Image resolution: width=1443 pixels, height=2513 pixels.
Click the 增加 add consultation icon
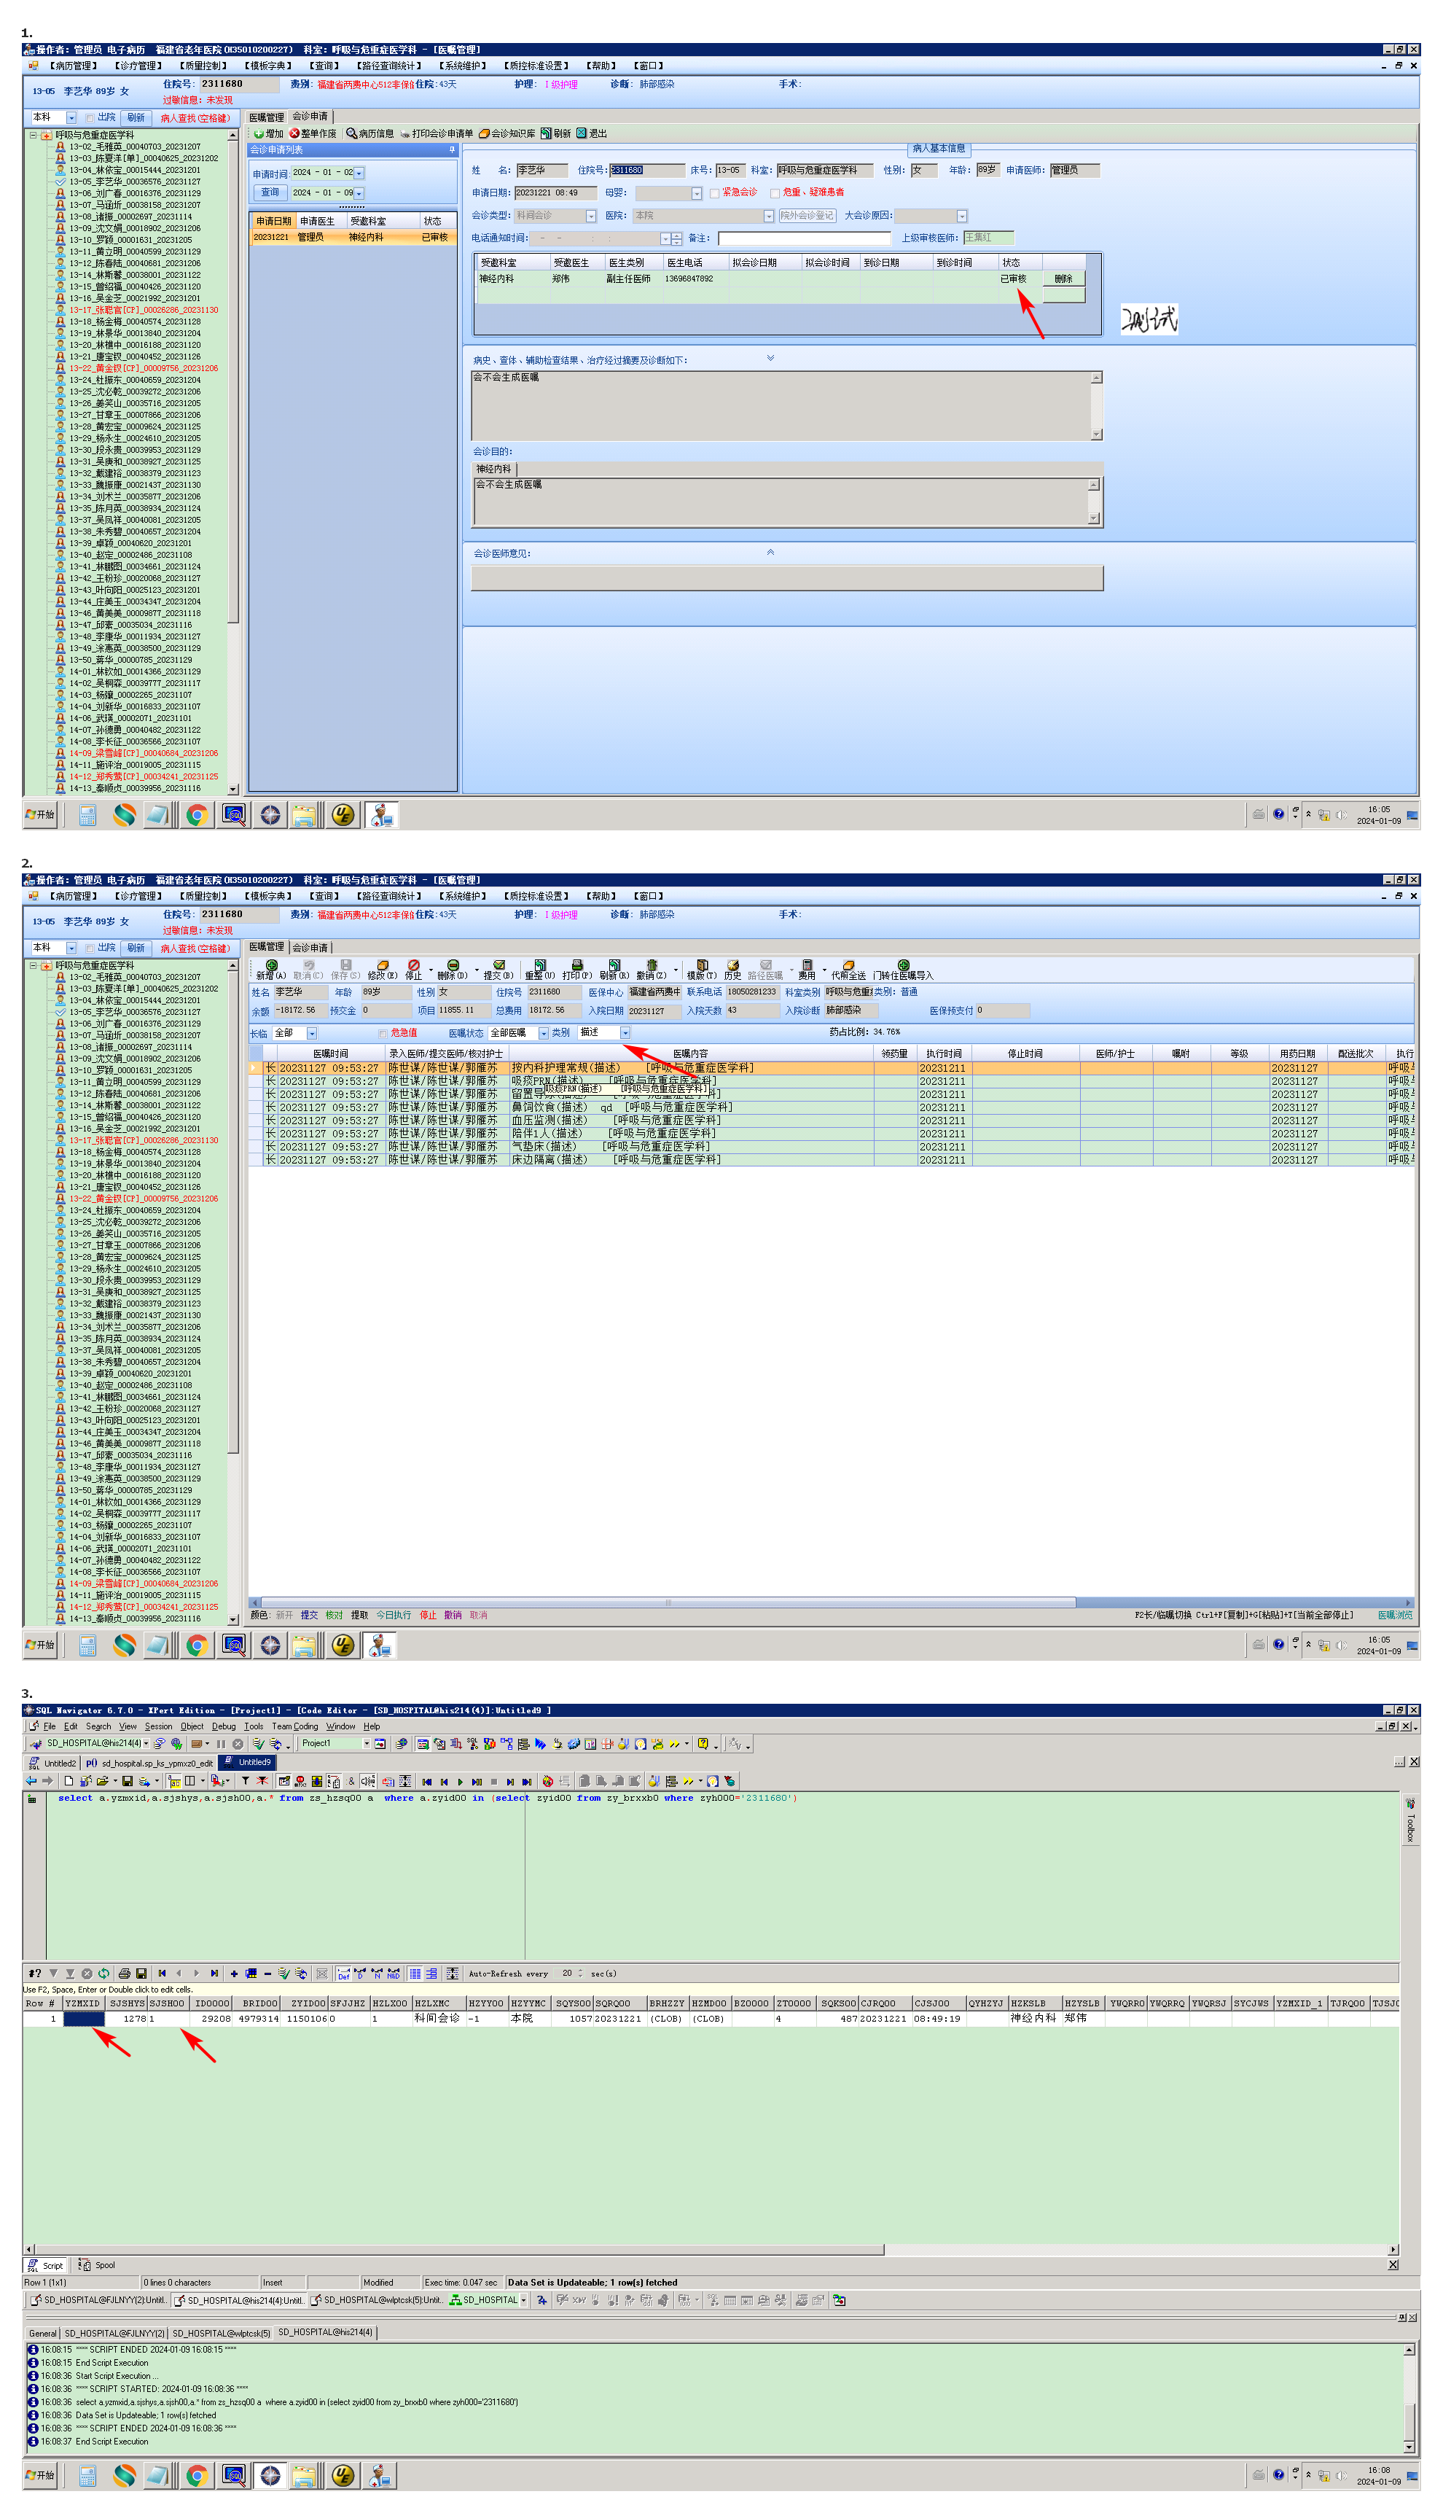[x=259, y=134]
